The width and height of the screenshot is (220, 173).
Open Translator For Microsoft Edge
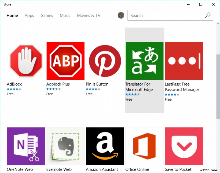144,60
